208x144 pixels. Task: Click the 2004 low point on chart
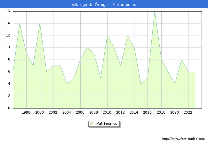tap(67, 84)
